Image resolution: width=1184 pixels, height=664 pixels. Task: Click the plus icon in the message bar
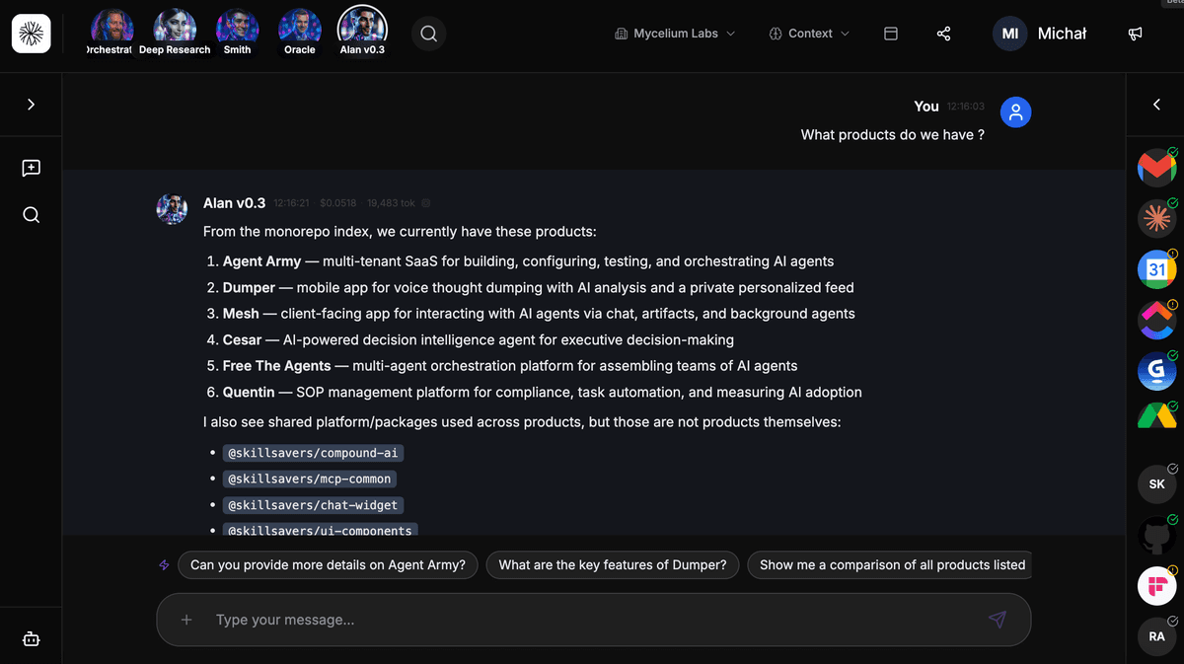coord(186,620)
